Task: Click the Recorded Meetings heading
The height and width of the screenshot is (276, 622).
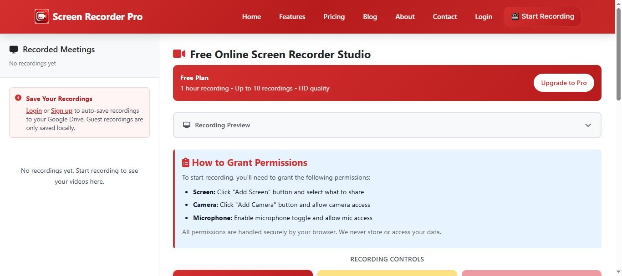Action: tap(59, 50)
